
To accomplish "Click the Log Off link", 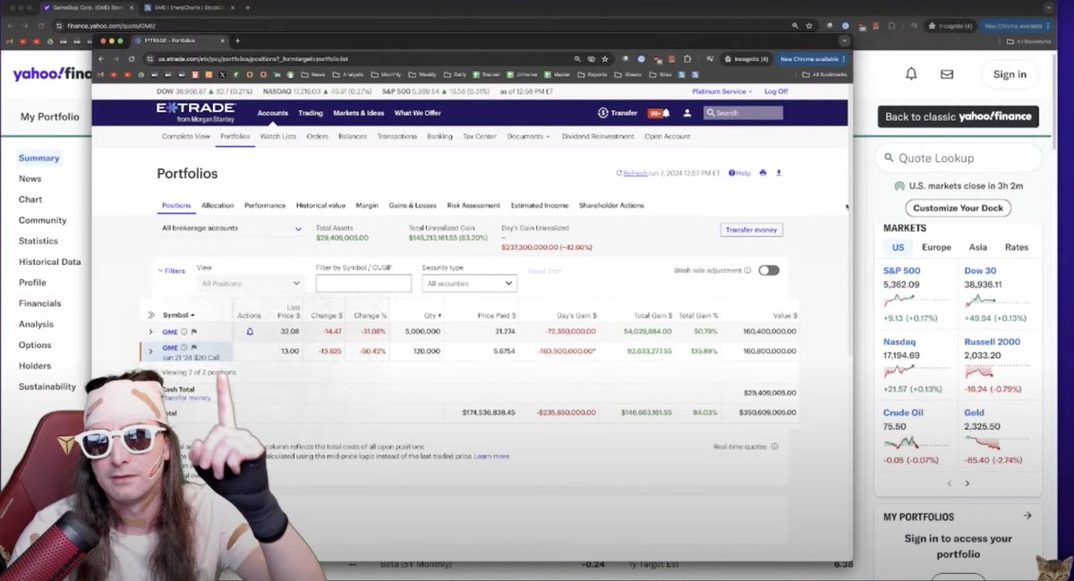I will pyautogui.click(x=776, y=91).
